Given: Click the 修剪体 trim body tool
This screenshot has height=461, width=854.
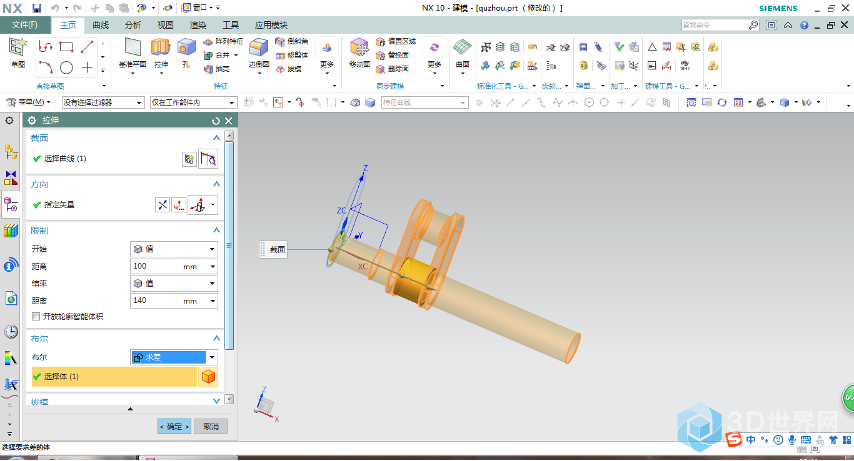Looking at the screenshot, I should click(292, 55).
